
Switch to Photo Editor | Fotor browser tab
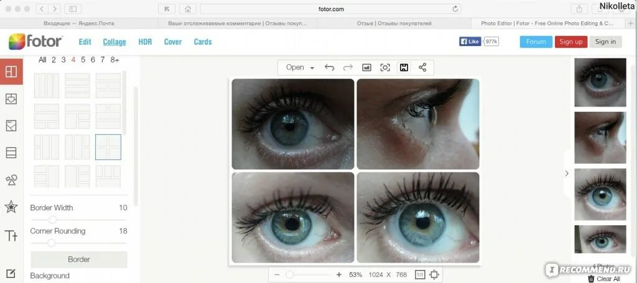click(x=547, y=24)
